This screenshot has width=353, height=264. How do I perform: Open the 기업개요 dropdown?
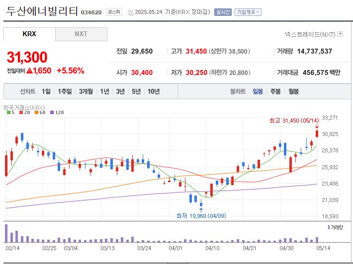248,12
